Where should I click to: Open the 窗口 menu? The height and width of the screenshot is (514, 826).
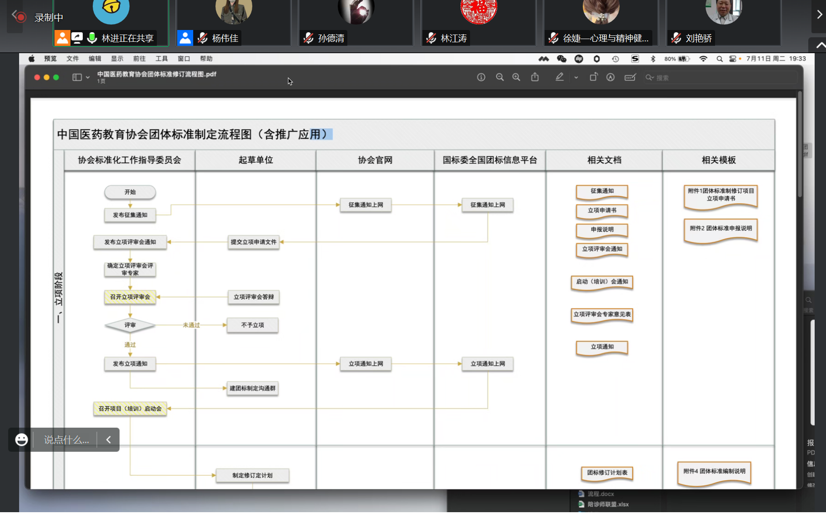[184, 59]
